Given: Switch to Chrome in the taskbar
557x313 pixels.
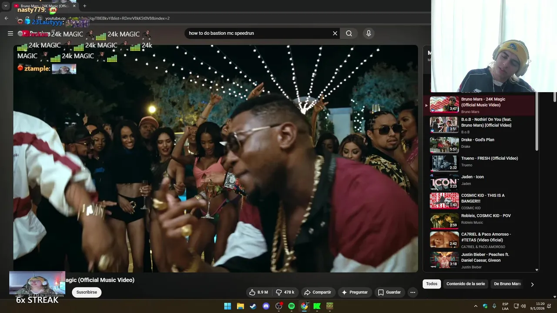Looking at the screenshot, I should (x=304, y=306).
